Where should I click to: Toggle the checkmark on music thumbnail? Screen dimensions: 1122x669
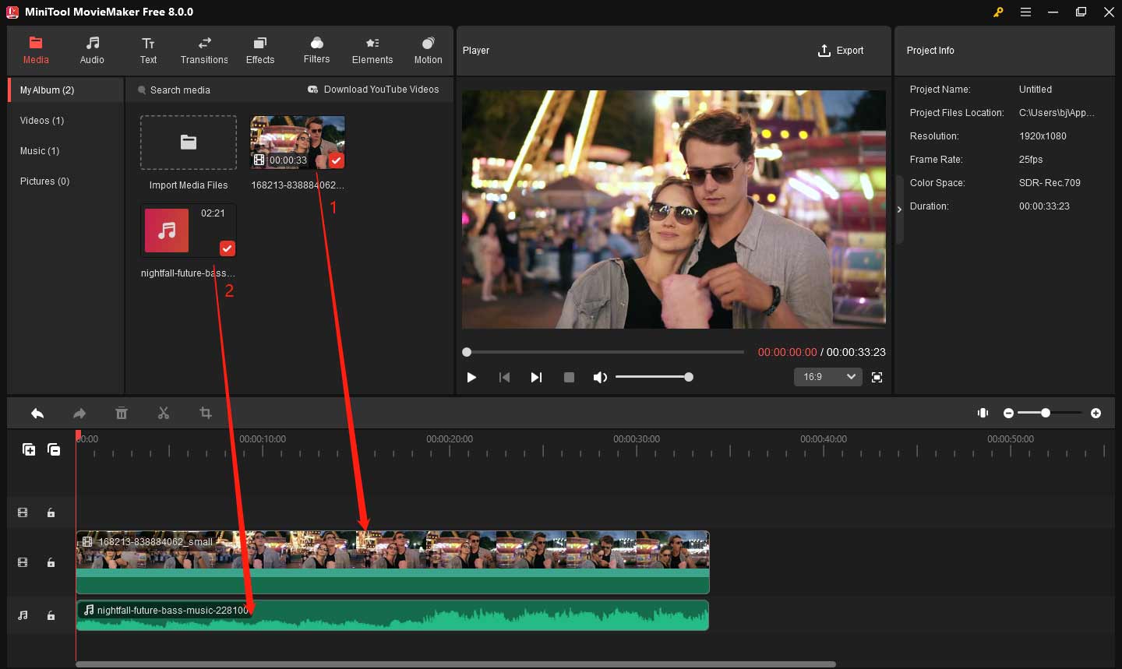tap(227, 248)
